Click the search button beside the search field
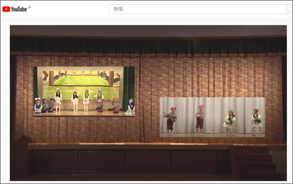The image size is (293, 184). (x=290, y=9)
